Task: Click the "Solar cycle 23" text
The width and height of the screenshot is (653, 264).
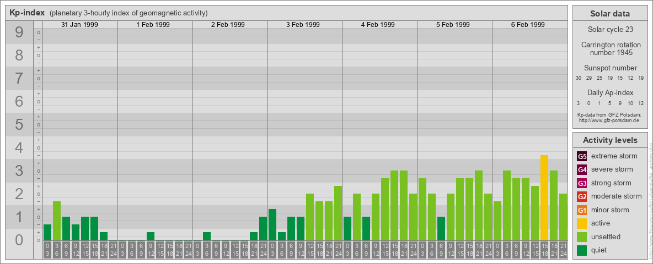Action: pyautogui.click(x=610, y=30)
